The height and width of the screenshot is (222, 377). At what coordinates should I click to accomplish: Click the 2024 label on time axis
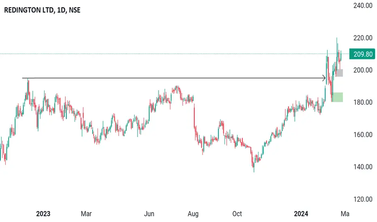301,214
